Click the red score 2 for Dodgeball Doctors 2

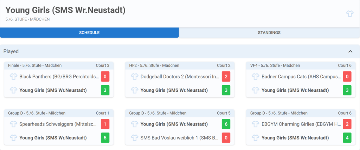[226, 76]
